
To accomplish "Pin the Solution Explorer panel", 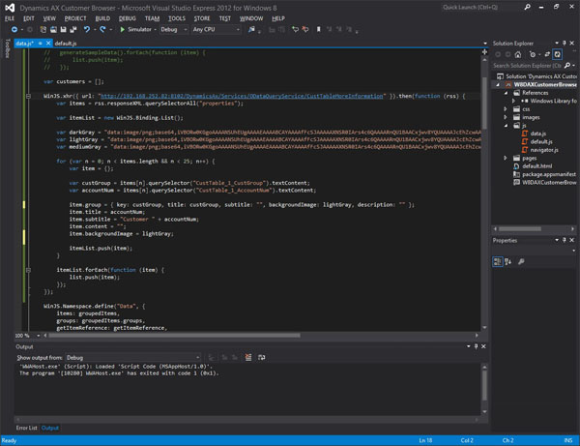I will [565, 44].
